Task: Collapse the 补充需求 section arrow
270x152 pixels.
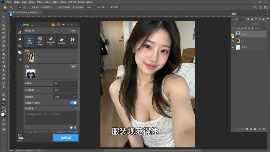Action: point(76,108)
